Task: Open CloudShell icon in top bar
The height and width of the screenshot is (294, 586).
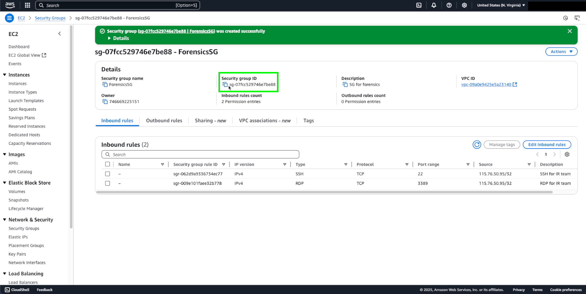Action: pyautogui.click(x=419, y=5)
